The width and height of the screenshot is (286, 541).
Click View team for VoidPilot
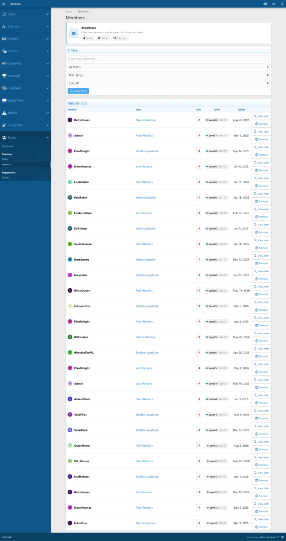(x=261, y=411)
